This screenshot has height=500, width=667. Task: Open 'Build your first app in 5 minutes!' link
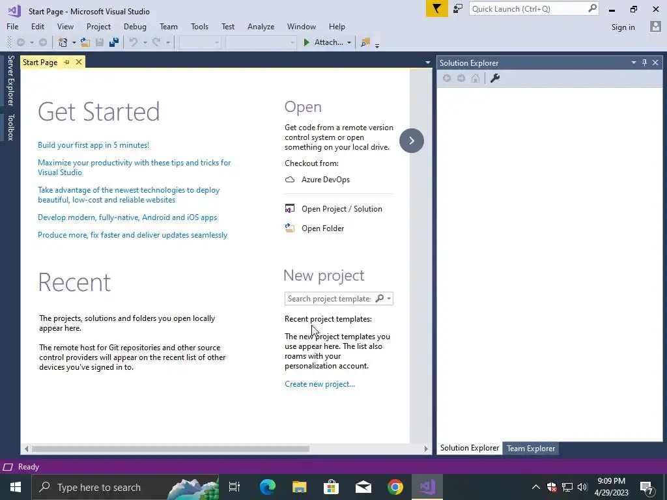(x=93, y=145)
